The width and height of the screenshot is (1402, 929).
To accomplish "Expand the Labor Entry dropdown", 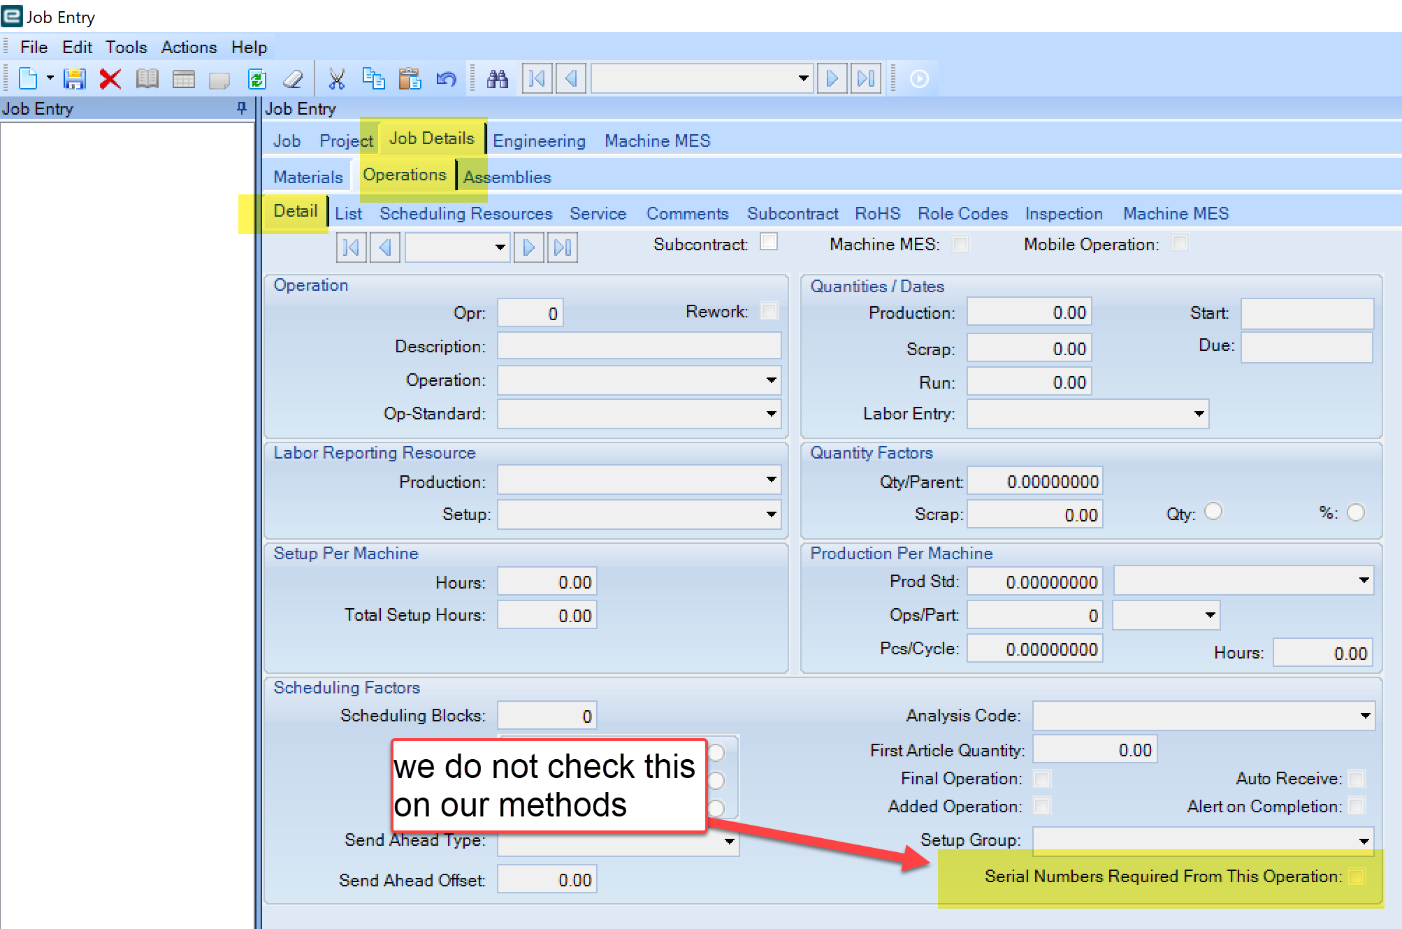I will click(1199, 414).
